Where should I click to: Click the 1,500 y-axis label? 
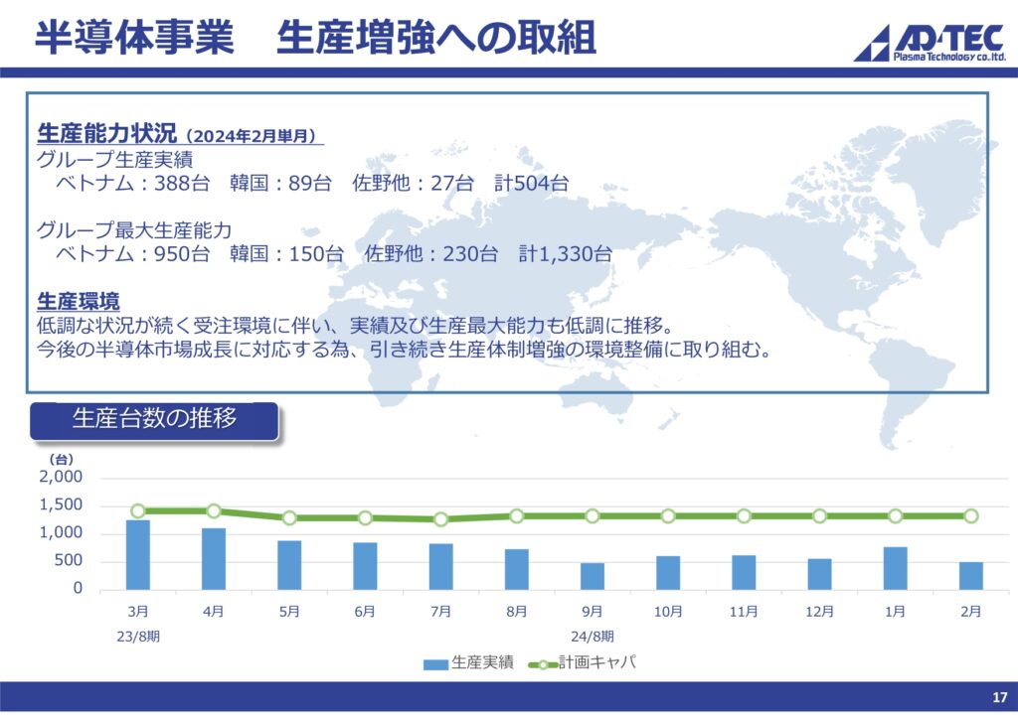click(x=61, y=504)
